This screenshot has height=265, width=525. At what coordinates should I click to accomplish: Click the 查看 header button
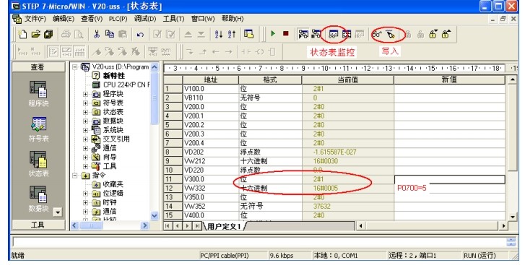38,67
